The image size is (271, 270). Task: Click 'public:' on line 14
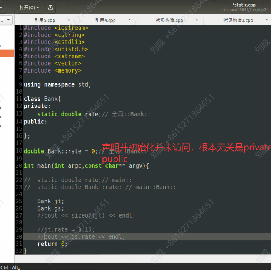[35, 121]
